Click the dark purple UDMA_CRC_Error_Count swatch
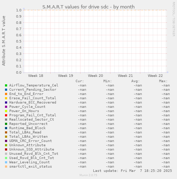 click(x=6, y=141)
